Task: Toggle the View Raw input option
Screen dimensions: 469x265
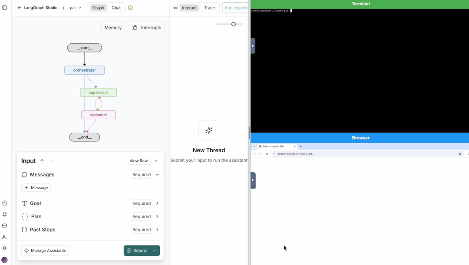Action: pos(138,160)
